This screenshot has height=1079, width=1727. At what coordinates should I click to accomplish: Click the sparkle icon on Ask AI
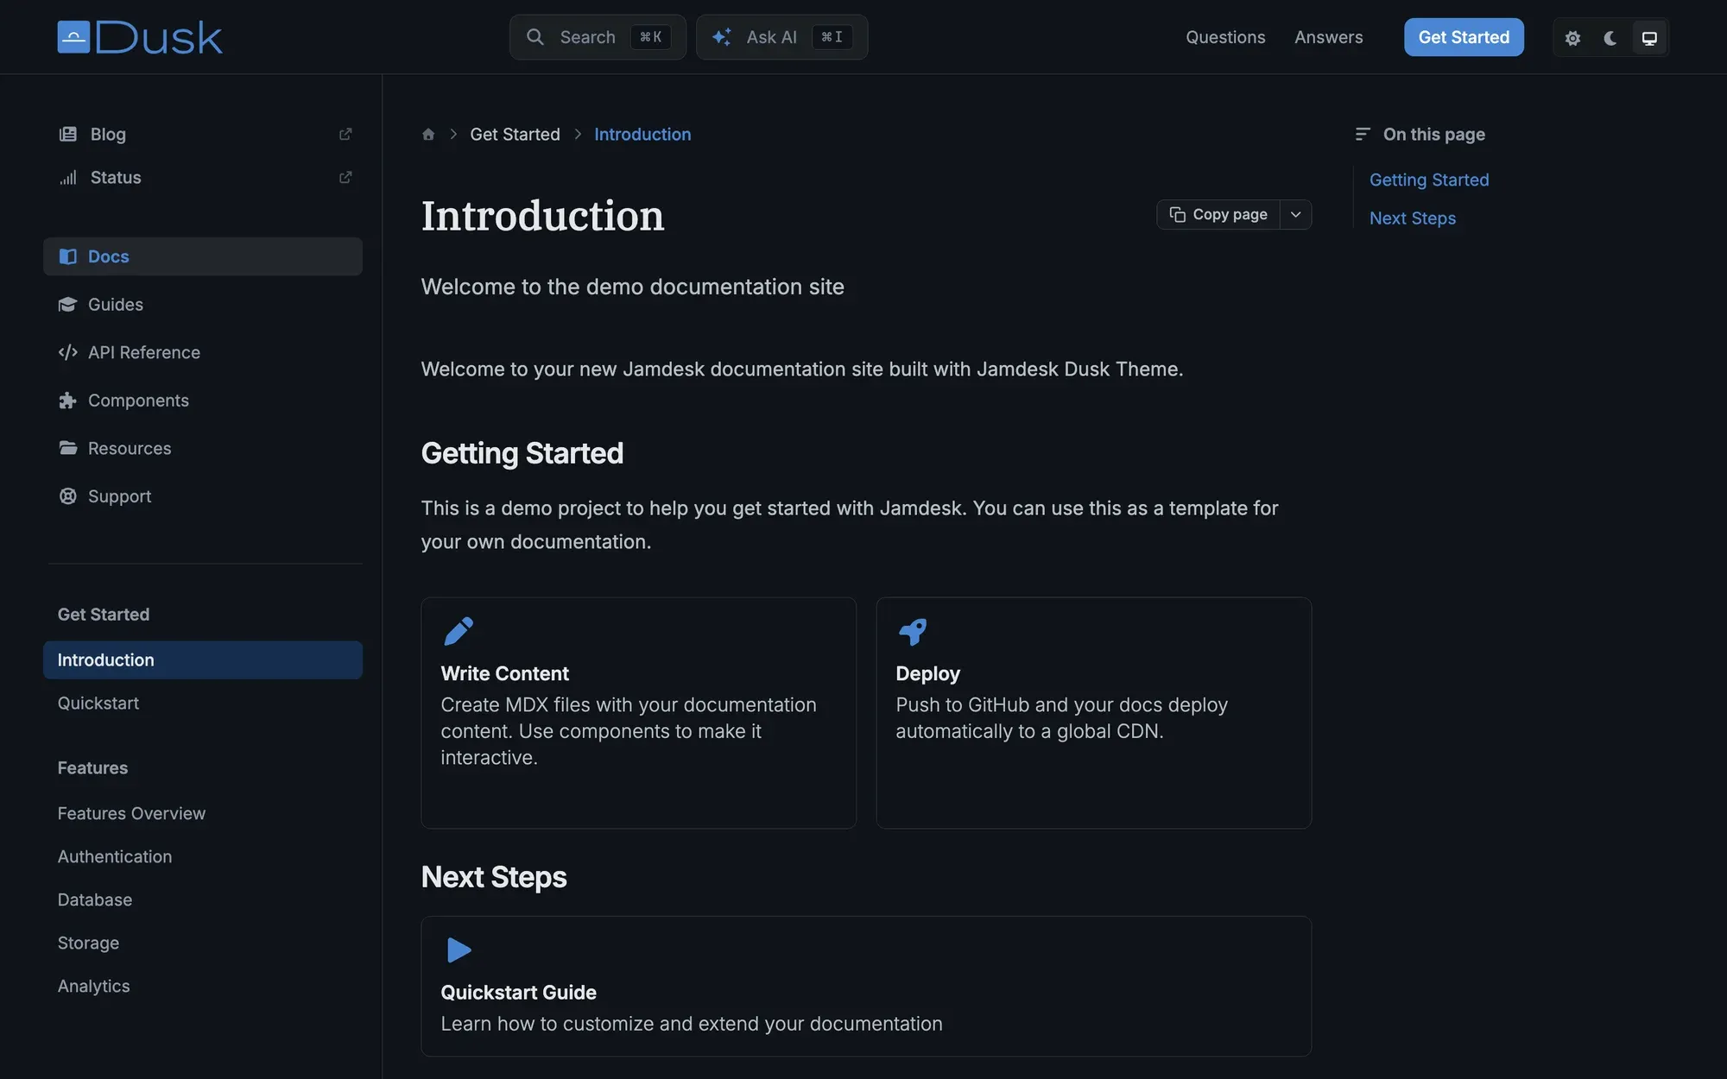tap(722, 37)
